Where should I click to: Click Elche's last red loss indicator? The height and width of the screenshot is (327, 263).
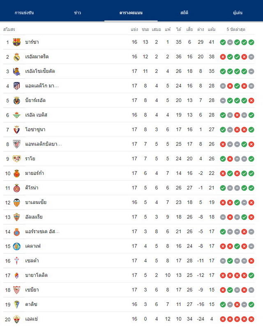[x=251, y=319]
